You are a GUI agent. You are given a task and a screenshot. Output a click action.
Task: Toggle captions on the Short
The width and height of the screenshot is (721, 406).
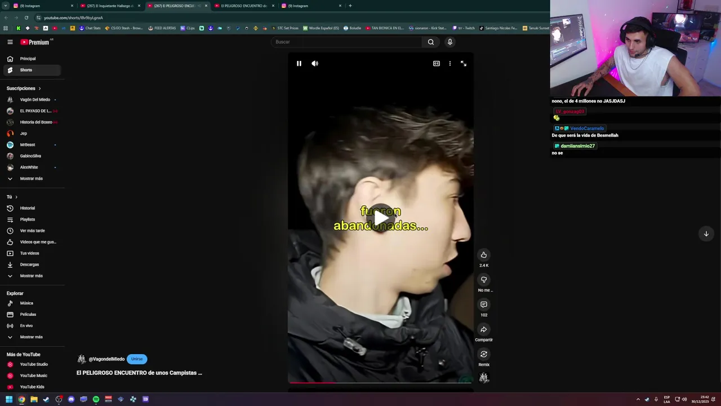(436, 64)
